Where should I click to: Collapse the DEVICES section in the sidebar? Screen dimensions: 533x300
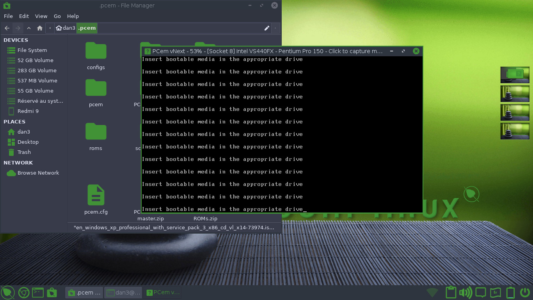point(16,40)
